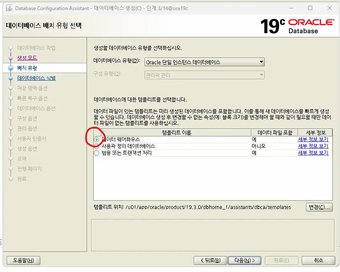Screen dimensions: 340x272
Task: Click 구성 옵션 step in sidebar
Action: point(27,118)
